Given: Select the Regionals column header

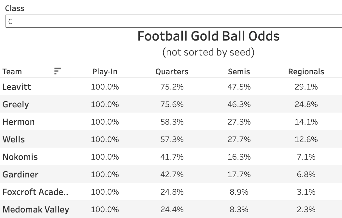Looking at the screenshot, I should pyautogui.click(x=306, y=72).
